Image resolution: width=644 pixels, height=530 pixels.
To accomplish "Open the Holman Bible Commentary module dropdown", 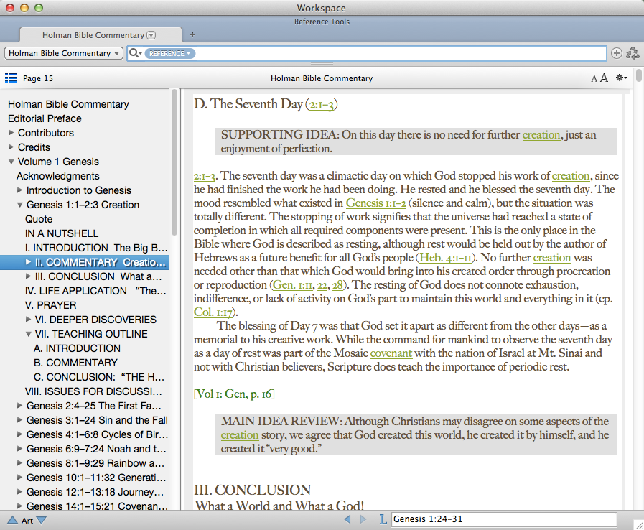I will tap(64, 53).
